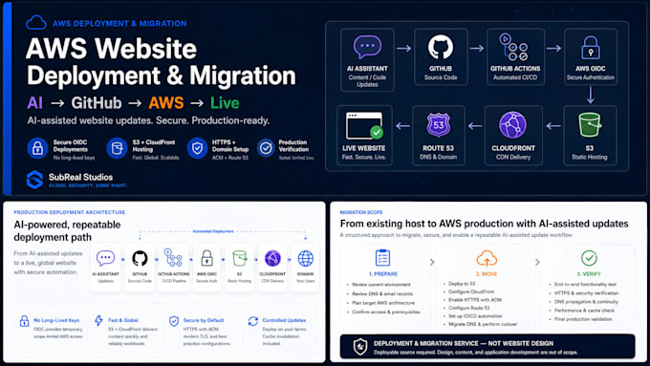Click 'End-to-end functionality test' bullet
650x366 pixels.
click(x=585, y=285)
